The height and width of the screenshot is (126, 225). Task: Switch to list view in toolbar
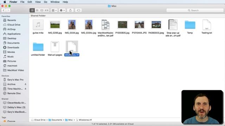click(x=37, y=10)
